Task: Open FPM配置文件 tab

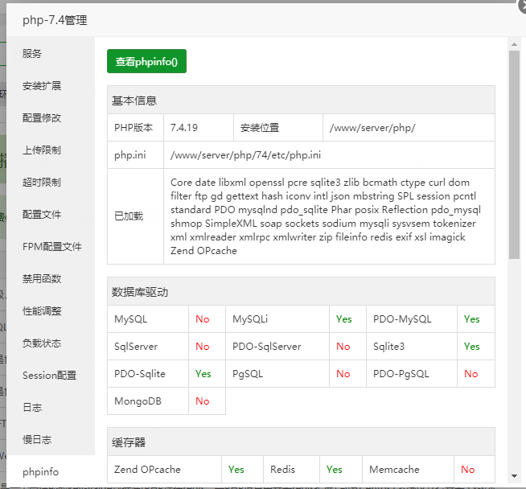Action: [x=51, y=247]
